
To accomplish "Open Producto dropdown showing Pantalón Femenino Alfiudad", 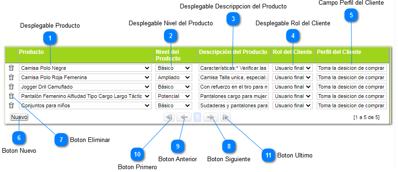I will click(85, 96).
